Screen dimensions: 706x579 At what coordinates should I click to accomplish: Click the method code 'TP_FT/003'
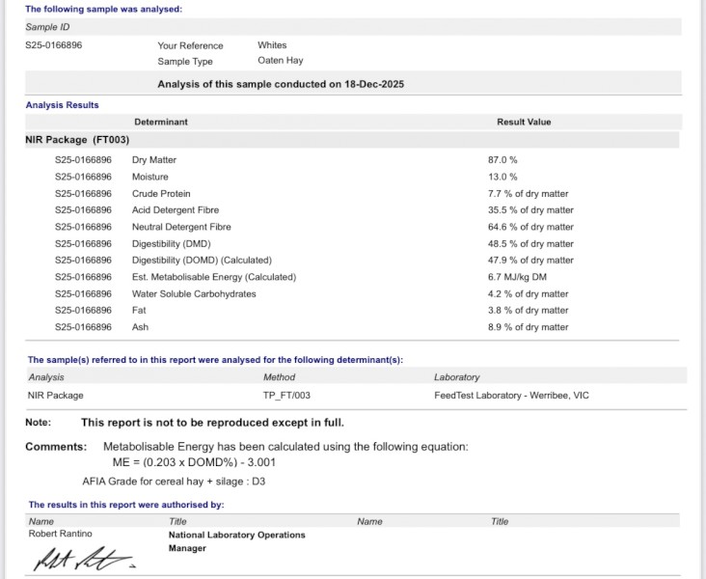pyautogui.click(x=286, y=395)
